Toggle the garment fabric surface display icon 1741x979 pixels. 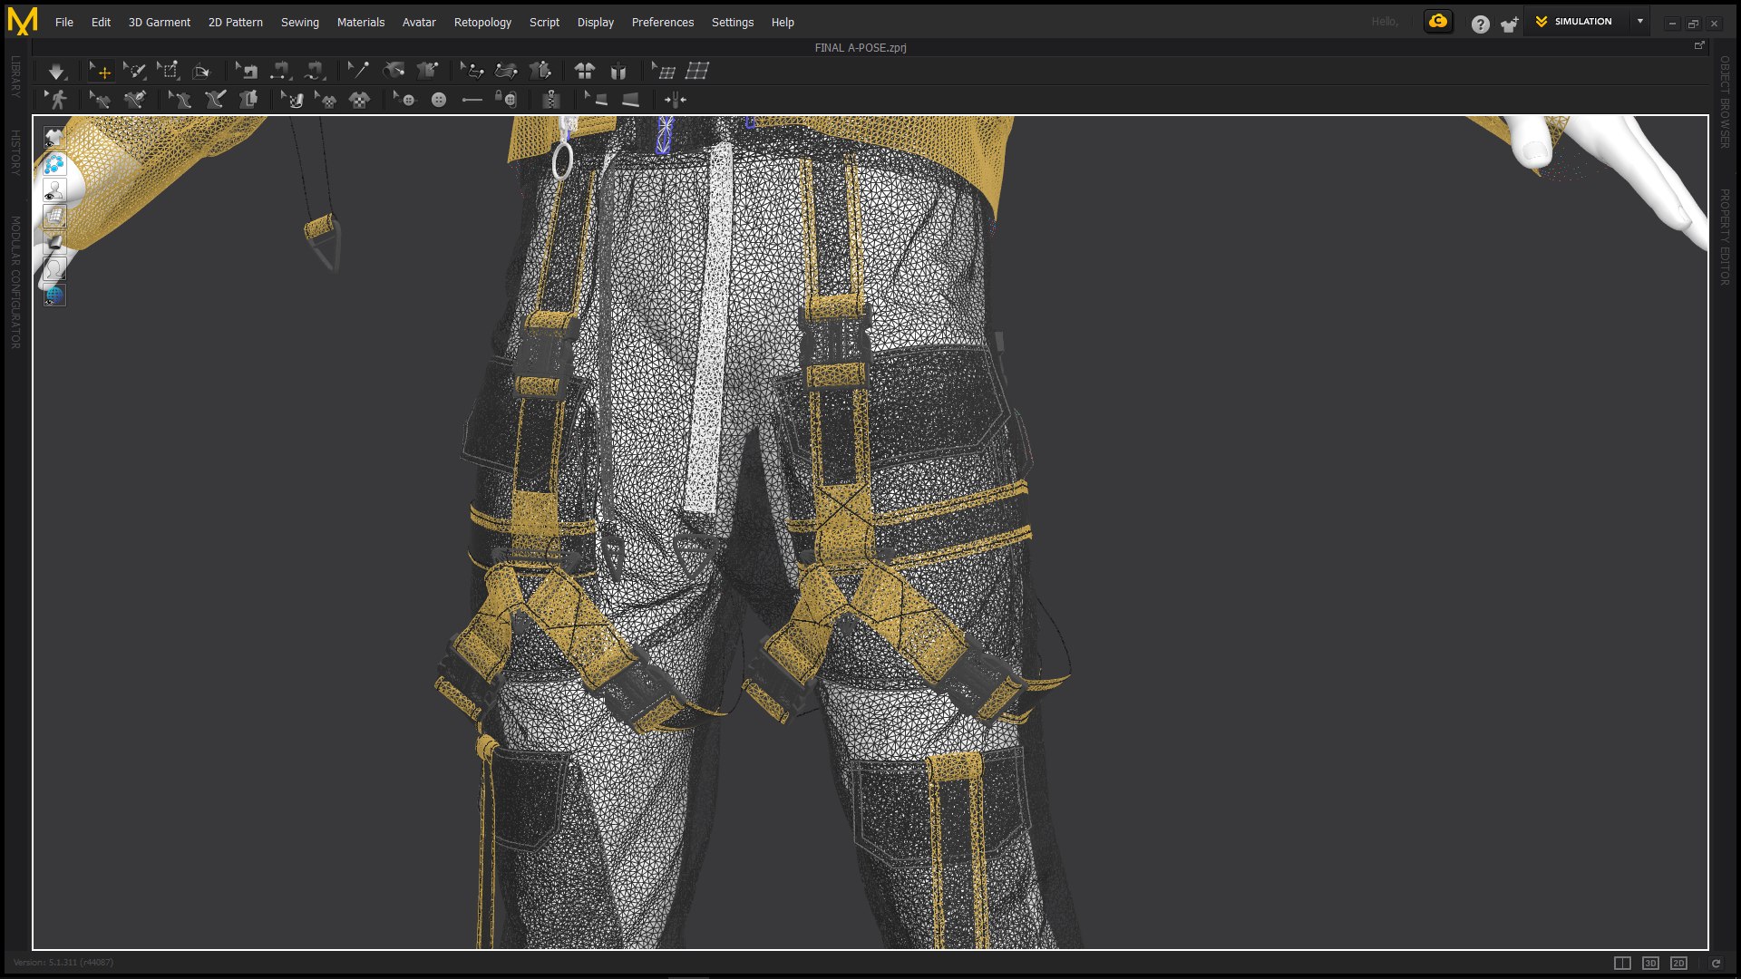point(54,243)
